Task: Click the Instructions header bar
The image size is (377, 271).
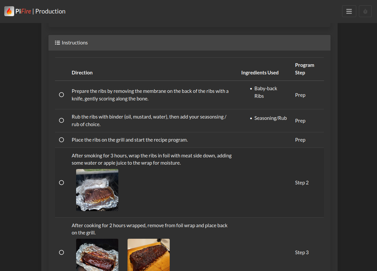Action: (189, 42)
